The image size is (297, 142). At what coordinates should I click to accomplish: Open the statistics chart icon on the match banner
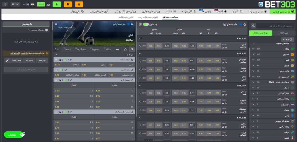pyautogui.click(x=56, y=25)
